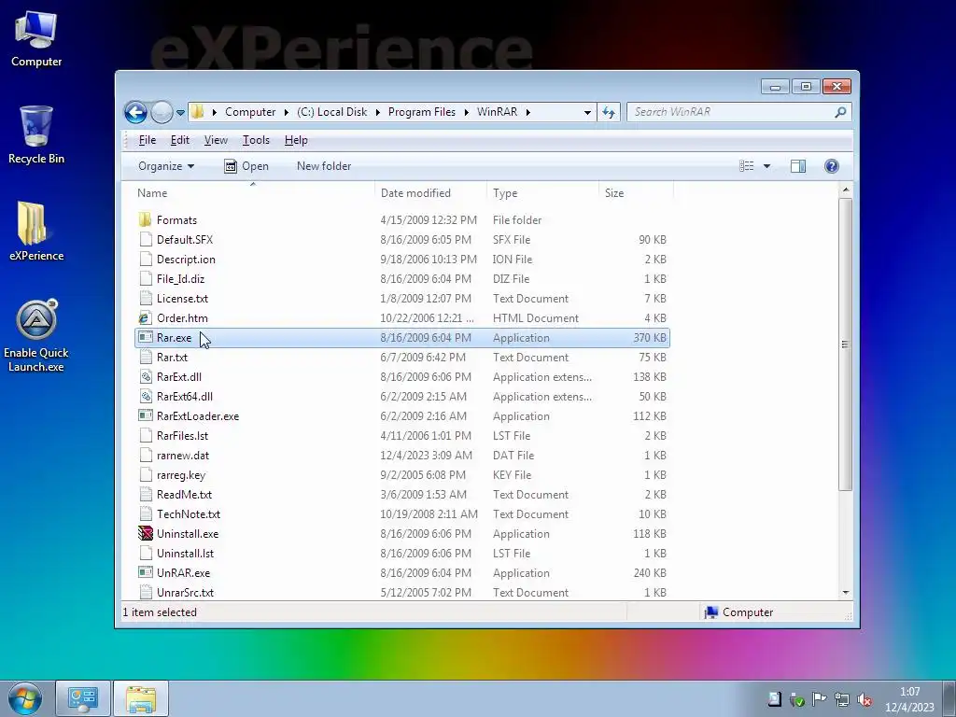Viewport: 956px width, 717px height.
Task: Refresh the WinRAR folder view
Action: click(x=609, y=112)
